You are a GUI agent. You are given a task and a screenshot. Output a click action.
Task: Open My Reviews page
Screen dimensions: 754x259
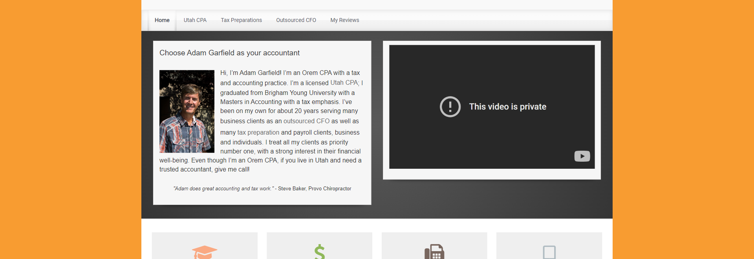[345, 20]
